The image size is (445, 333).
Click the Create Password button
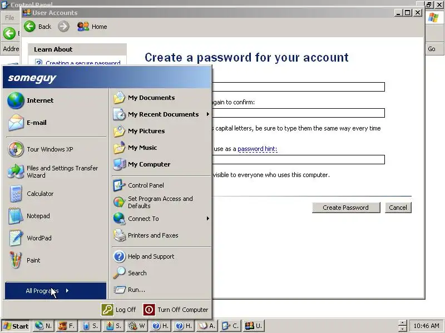click(x=346, y=208)
